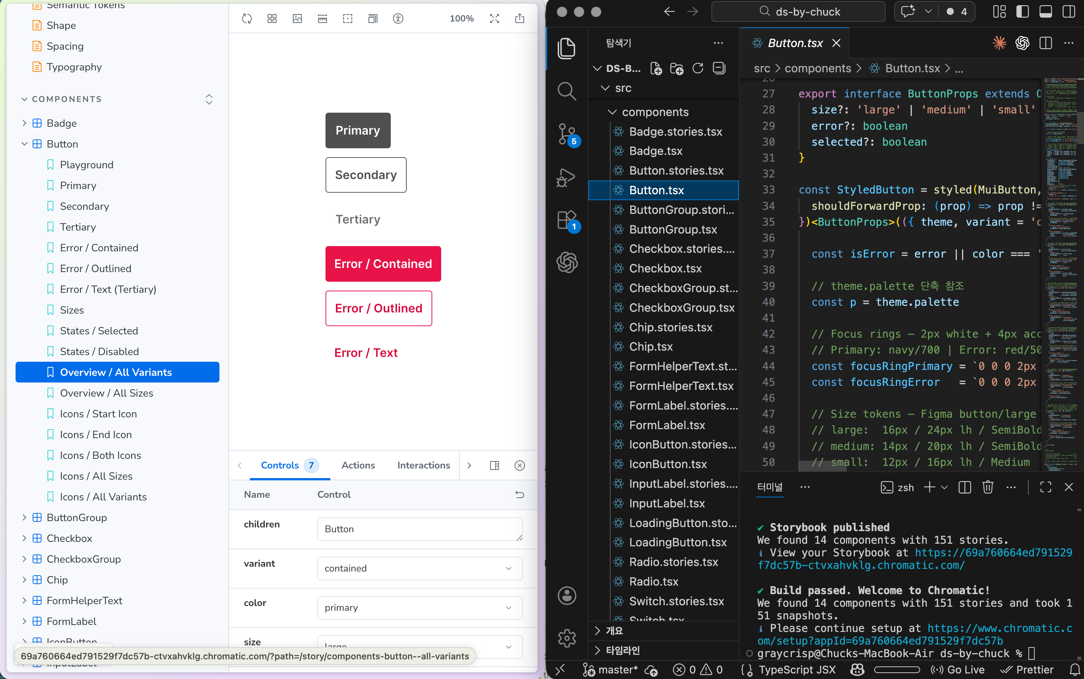Open the Extensions view icon

point(567,219)
